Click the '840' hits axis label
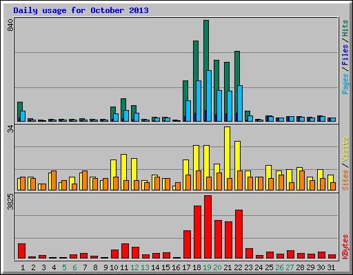Image resolution: width=353 pixels, height=275 pixels. pyautogui.click(x=10, y=25)
